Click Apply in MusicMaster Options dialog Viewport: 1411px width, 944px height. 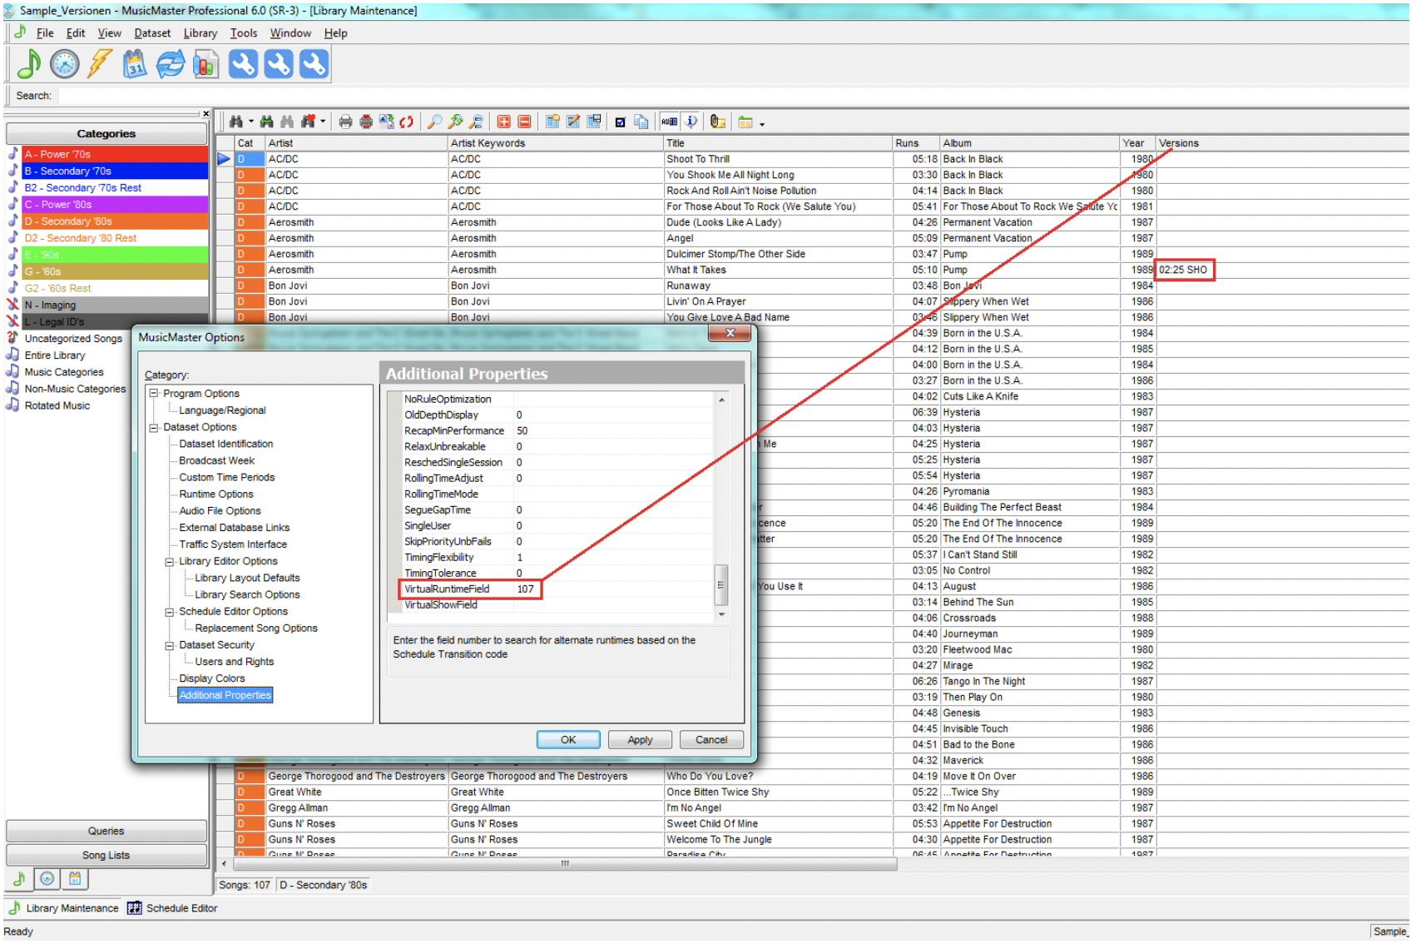pos(640,739)
